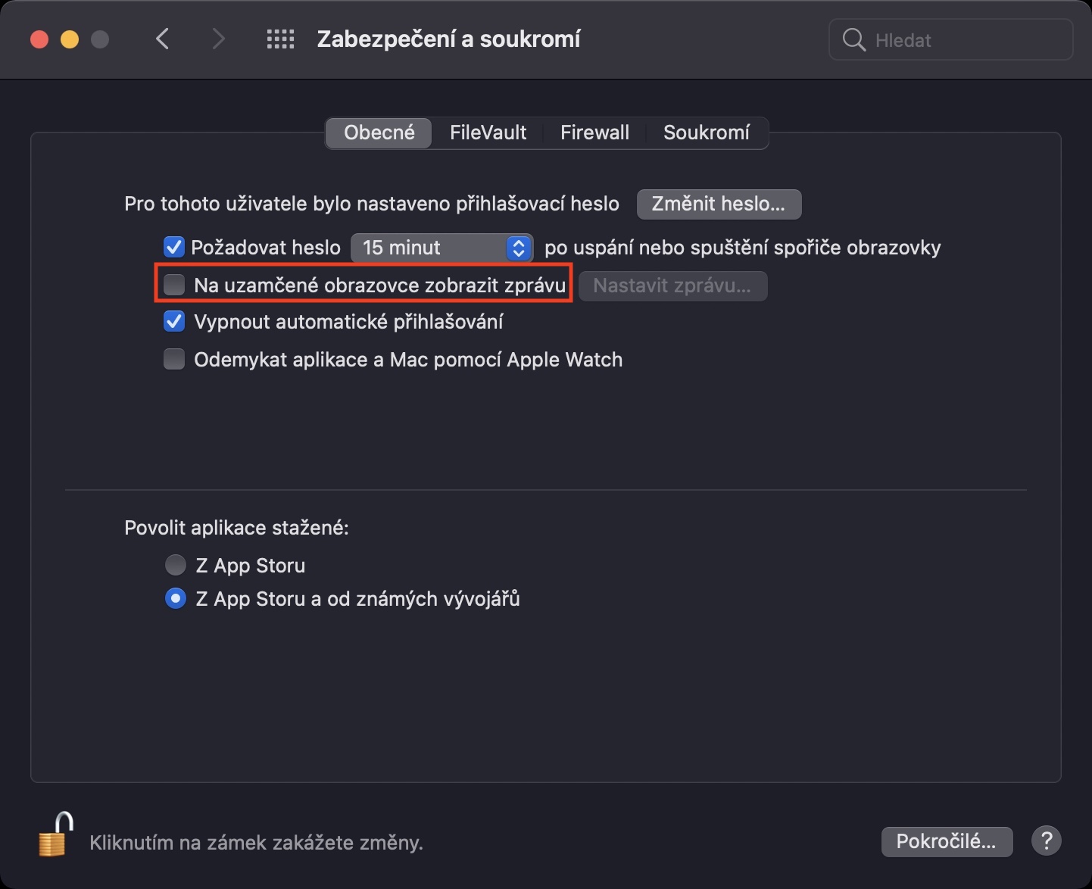
Task: Go forward with the right chevron
Action: pyautogui.click(x=218, y=39)
